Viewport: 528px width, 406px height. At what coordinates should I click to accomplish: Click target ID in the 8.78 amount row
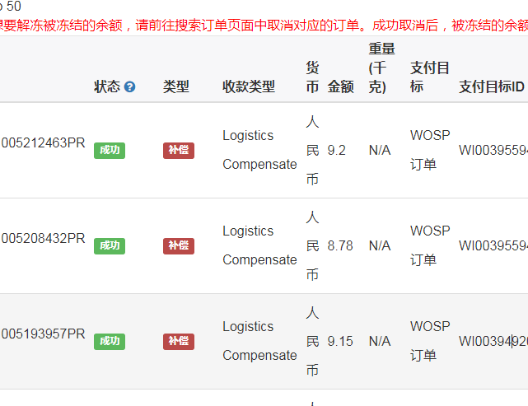pos(493,246)
